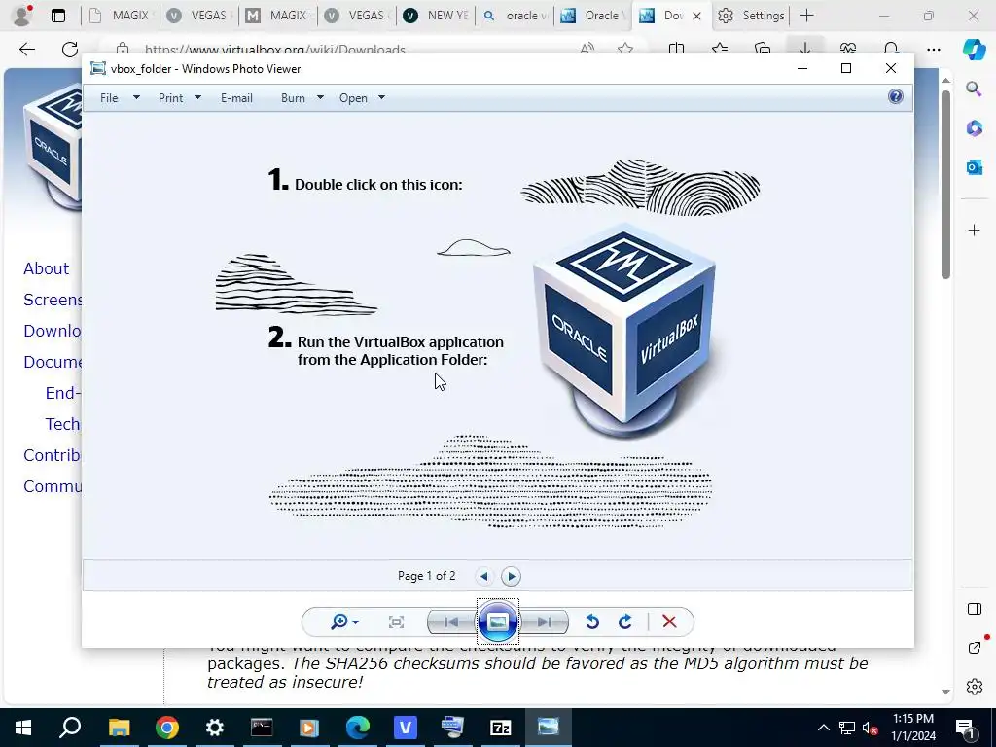
Task: Open Edge split screen icon
Action: coord(677,49)
